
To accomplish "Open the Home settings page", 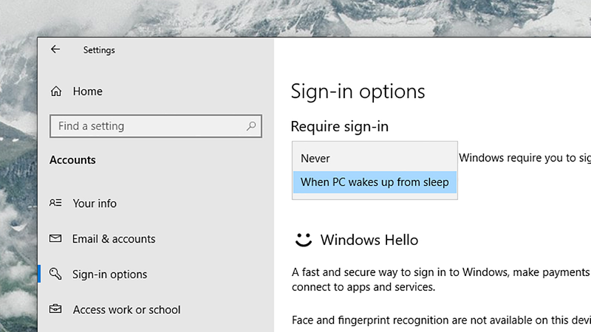I will 87,91.
